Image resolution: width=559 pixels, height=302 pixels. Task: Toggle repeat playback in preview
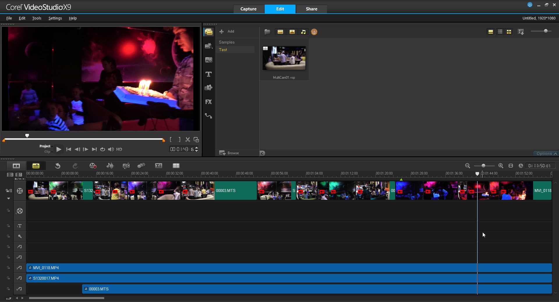pyautogui.click(x=102, y=149)
